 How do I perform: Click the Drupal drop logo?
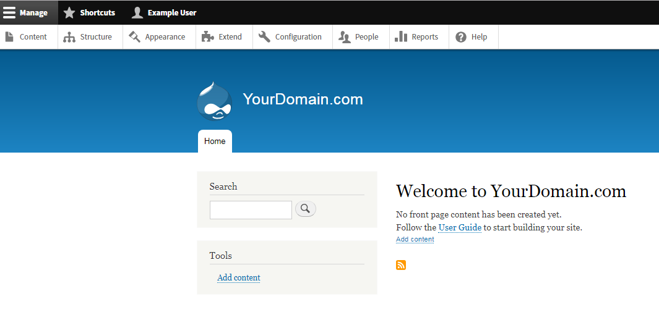(x=214, y=101)
